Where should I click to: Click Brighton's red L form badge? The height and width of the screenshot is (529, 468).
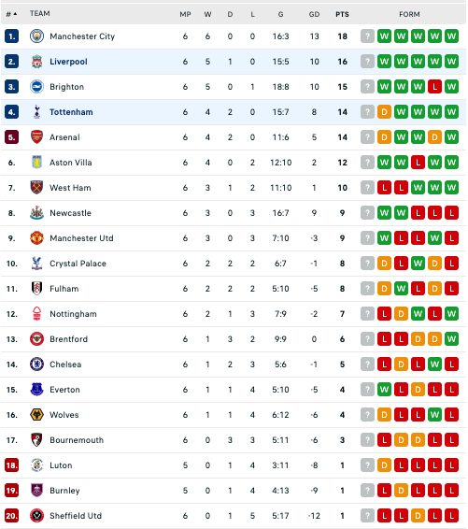(x=435, y=87)
